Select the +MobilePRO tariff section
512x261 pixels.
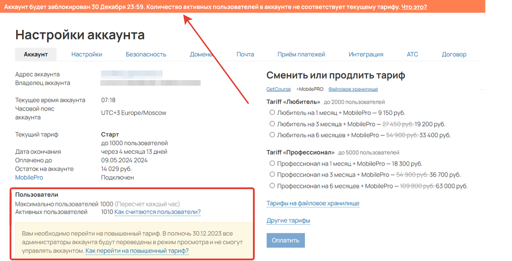click(310, 89)
